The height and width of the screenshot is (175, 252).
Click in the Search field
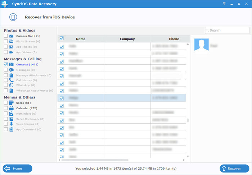click(227, 30)
